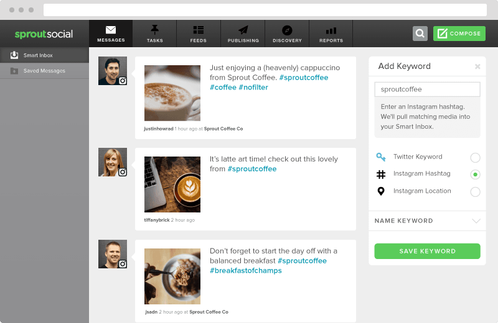Click tiffanybrick's profile avatar

point(113,162)
